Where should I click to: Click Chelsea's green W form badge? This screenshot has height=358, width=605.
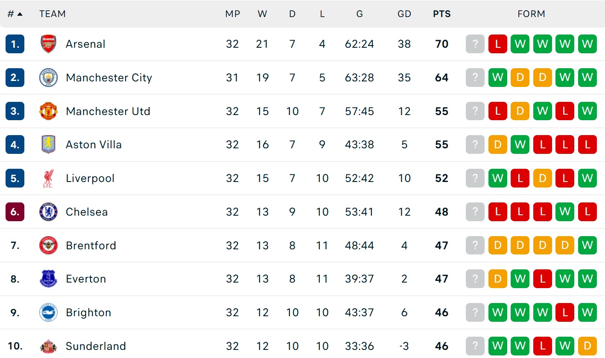[x=565, y=212]
